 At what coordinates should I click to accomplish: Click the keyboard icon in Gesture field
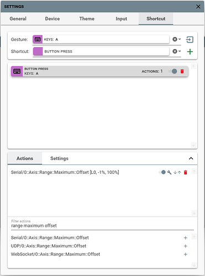(x=38, y=39)
